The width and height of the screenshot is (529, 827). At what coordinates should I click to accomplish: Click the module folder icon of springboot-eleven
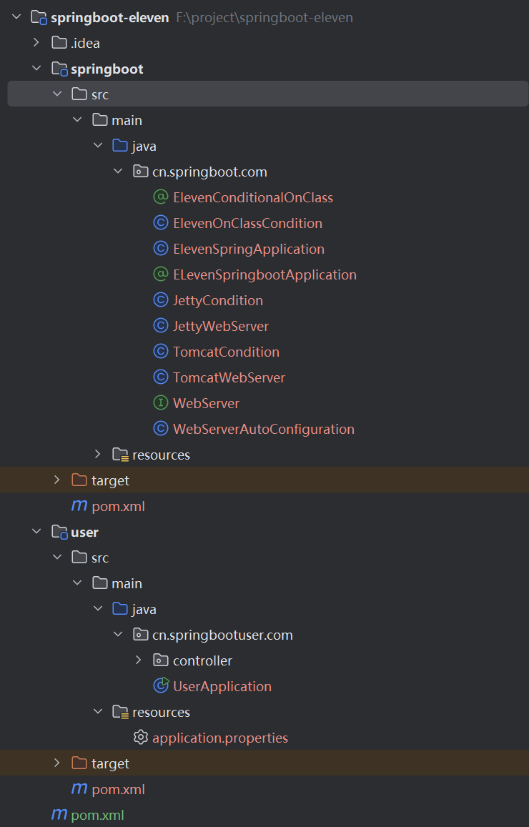[x=39, y=17]
